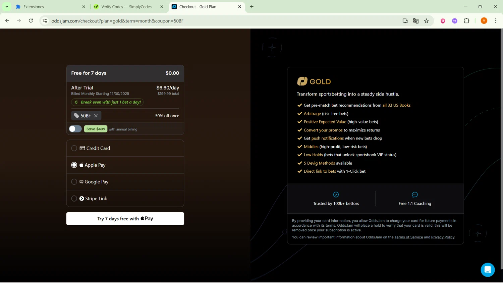Select the Apple Pay radio button
Screen dimensions: 503x283
pos(74,165)
